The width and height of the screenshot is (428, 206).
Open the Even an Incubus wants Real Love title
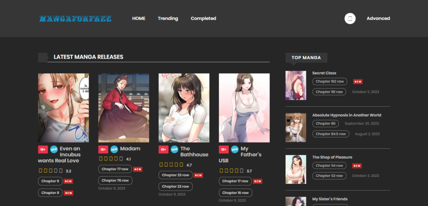click(59, 155)
